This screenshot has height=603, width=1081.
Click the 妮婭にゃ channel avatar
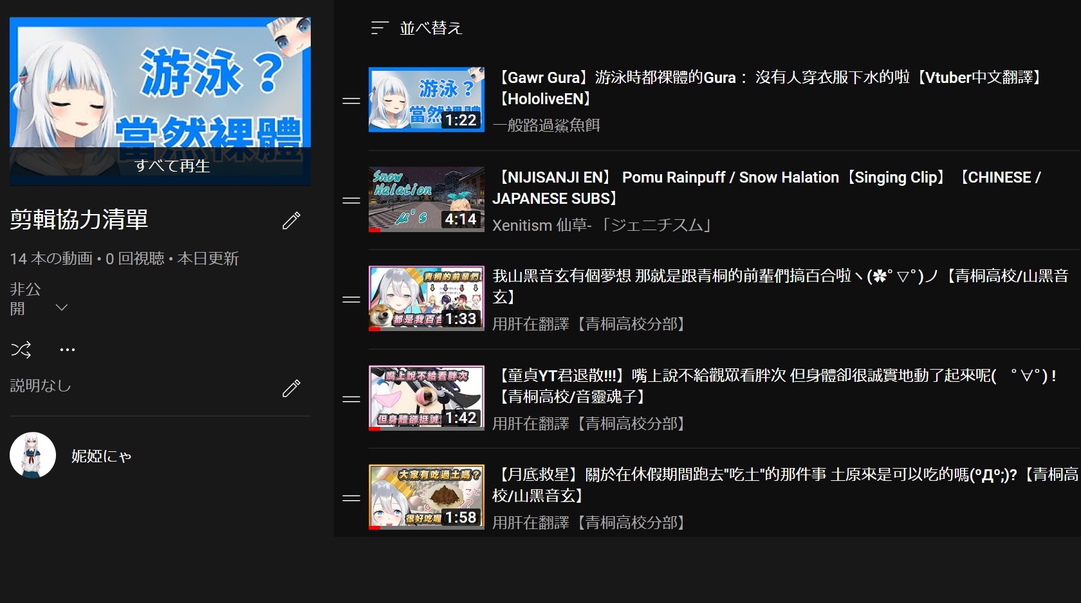[33, 455]
